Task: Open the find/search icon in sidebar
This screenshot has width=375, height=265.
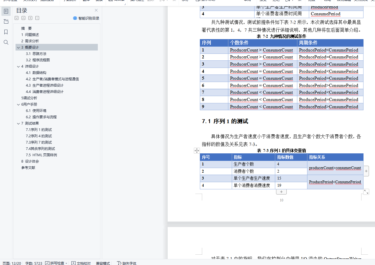Action: (6, 42)
